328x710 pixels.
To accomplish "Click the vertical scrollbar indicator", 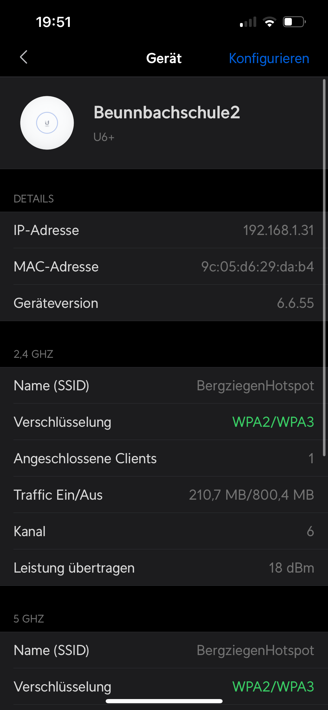I will coord(324,268).
